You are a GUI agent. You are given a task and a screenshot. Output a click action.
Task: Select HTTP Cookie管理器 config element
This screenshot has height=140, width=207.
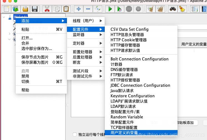(141, 40)
